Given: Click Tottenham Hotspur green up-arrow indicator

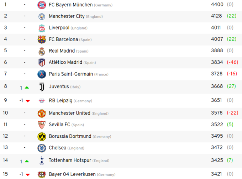Looking at the screenshot, I should click(27, 162).
